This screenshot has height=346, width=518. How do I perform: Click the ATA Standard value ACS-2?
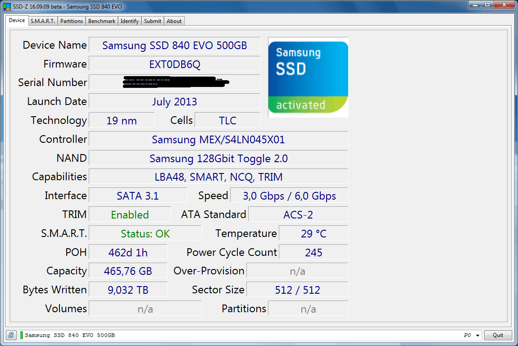click(298, 214)
